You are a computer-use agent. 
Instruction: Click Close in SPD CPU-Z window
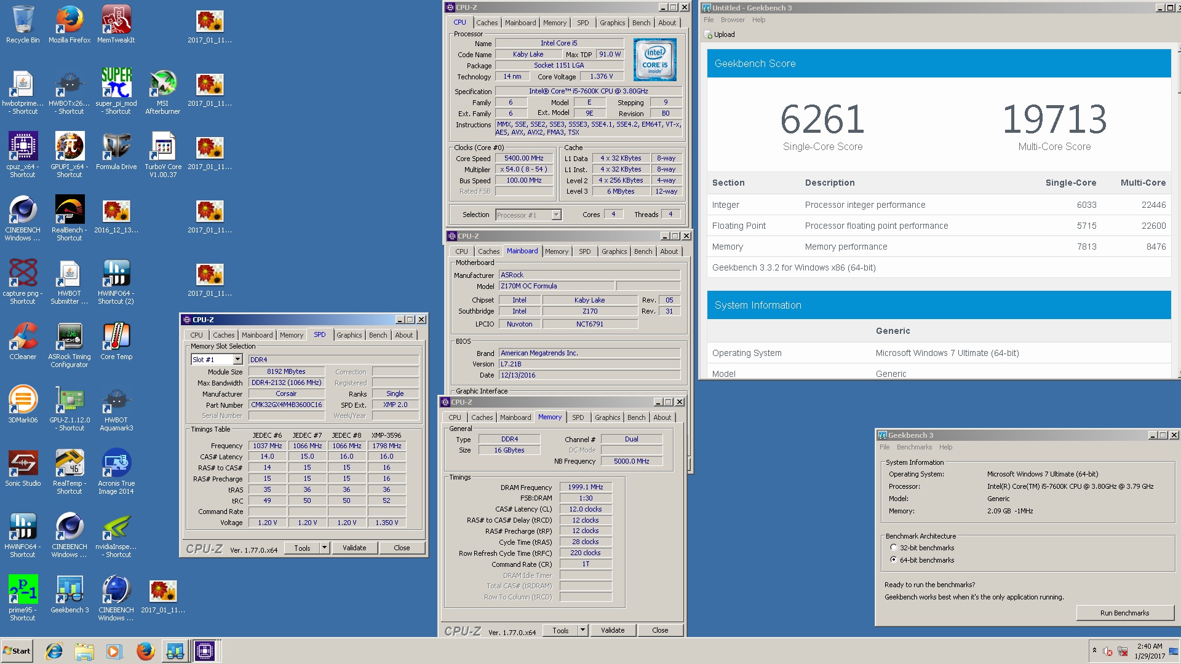tap(402, 548)
